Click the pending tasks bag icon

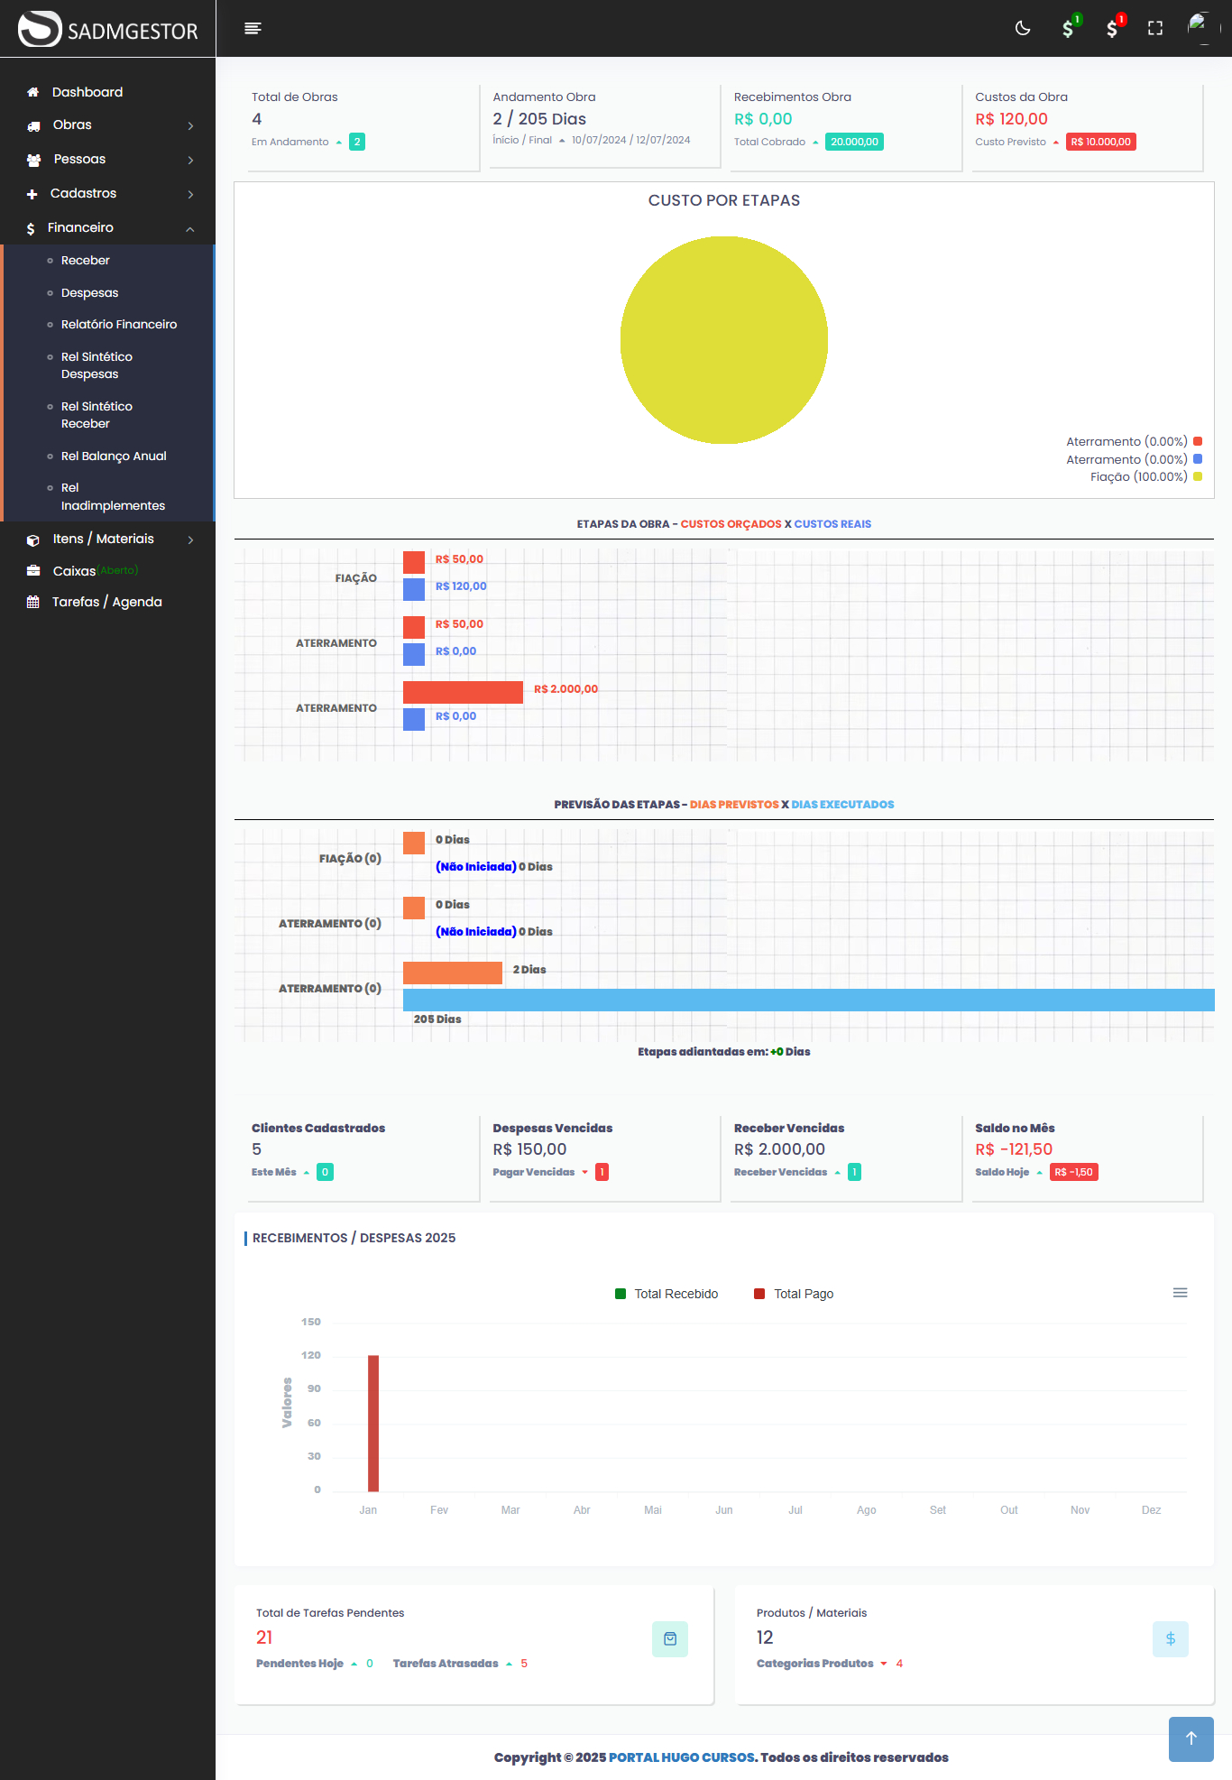tap(670, 1639)
